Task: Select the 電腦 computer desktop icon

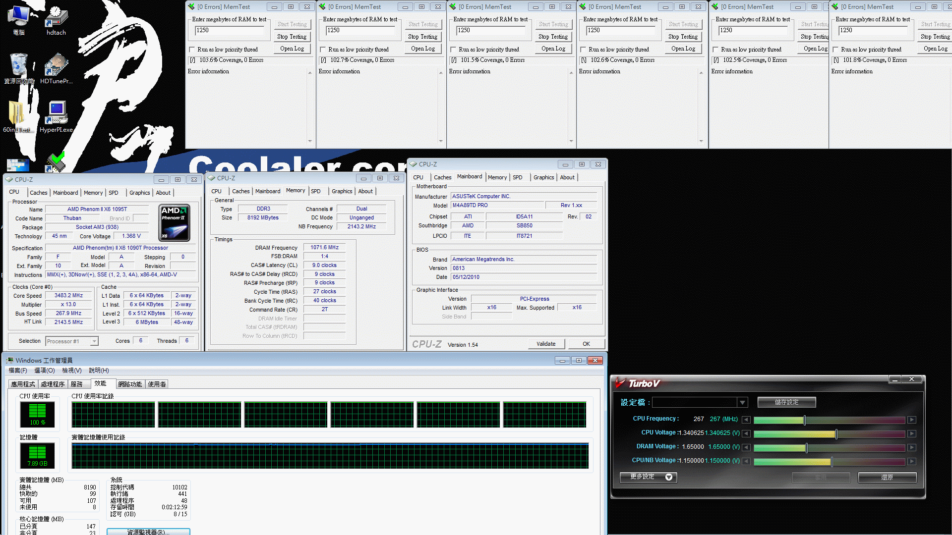Action: [19, 20]
